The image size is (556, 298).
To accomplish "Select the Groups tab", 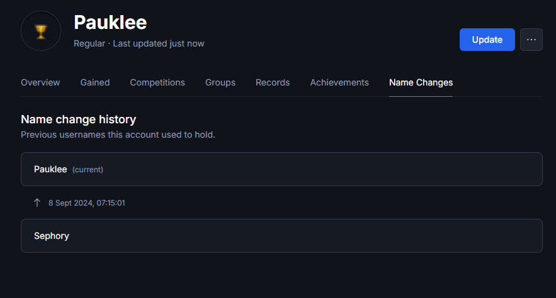I will [x=220, y=82].
